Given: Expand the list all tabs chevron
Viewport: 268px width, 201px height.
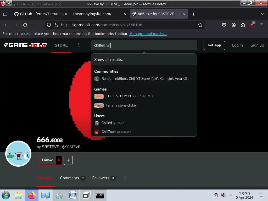Looking at the screenshot, I should pyautogui.click(x=263, y=14).
